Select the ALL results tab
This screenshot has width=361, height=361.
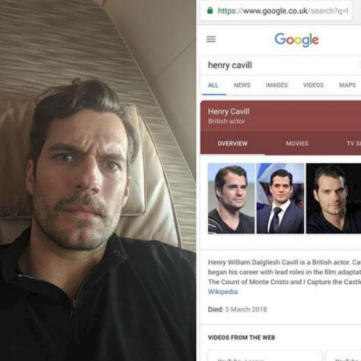[213, 85]
